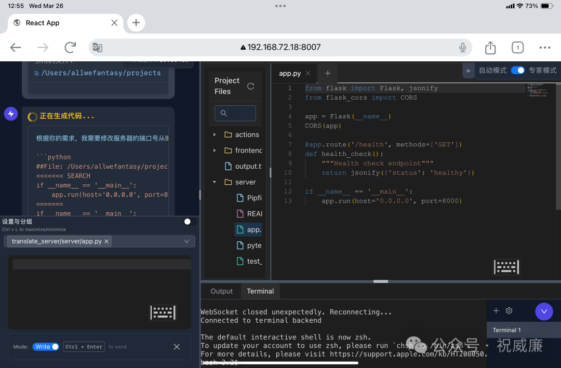This screenshot has height=368, width=561.
Task: Switch to the Output tab
Action: tap(221, 291)
